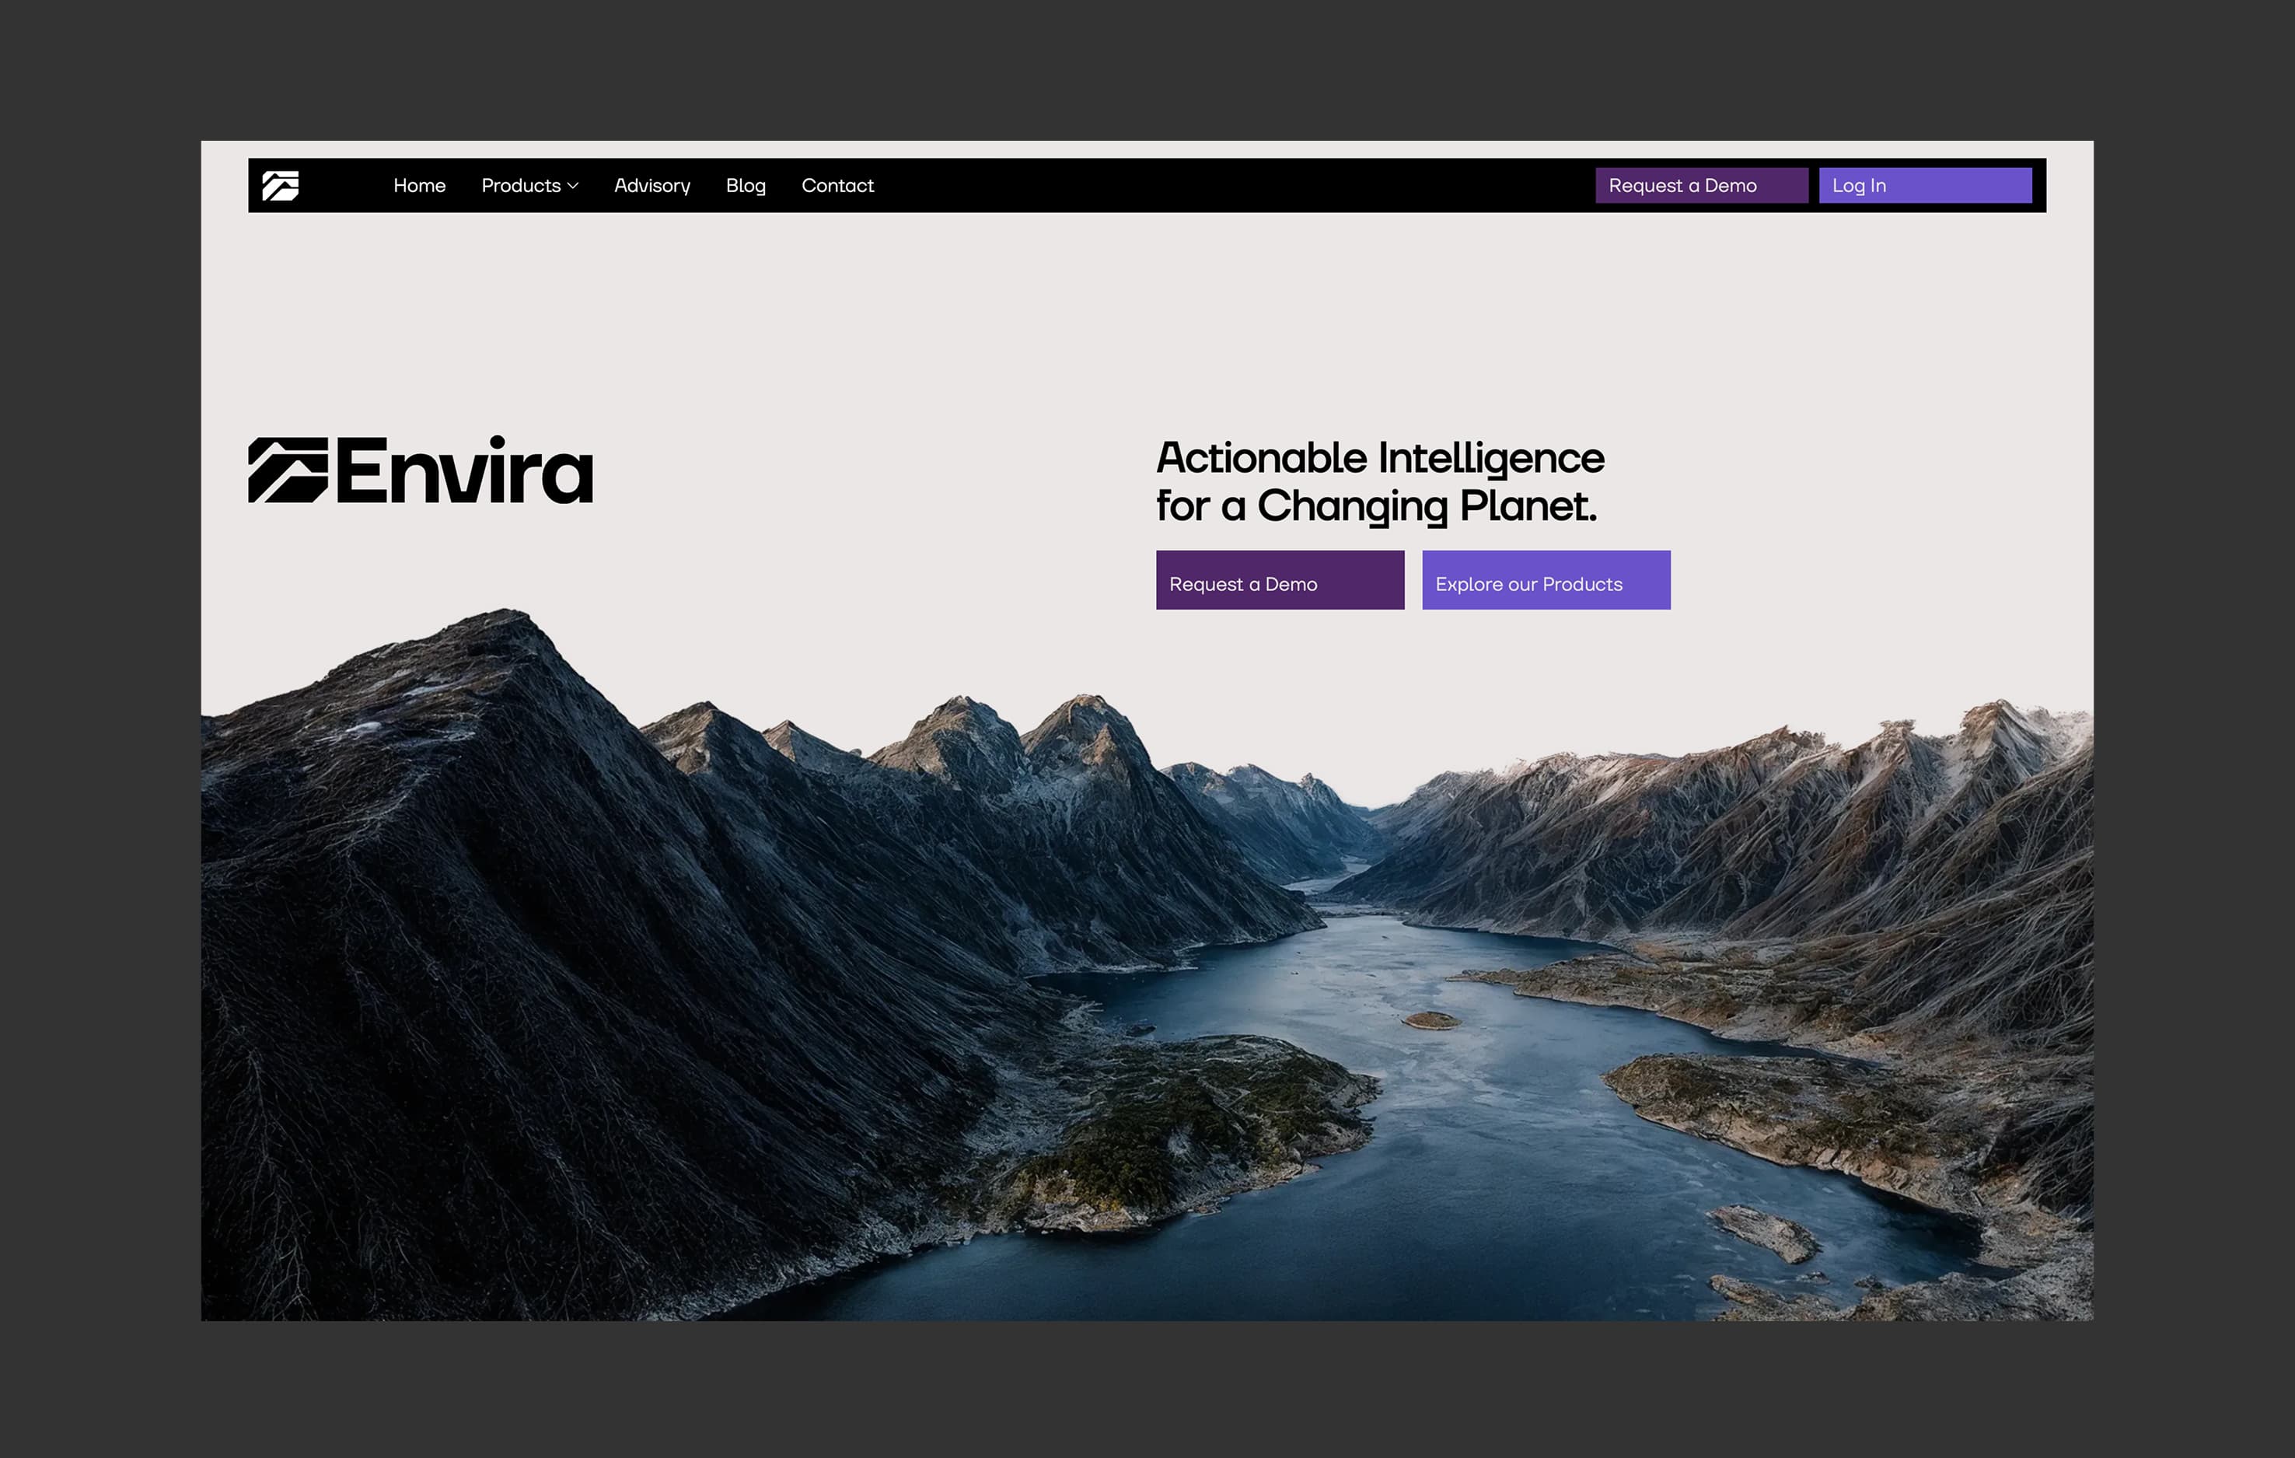Open the Advisory page from the navigation
Viewport: 2295px width, 1458px height.
(652, 186)
